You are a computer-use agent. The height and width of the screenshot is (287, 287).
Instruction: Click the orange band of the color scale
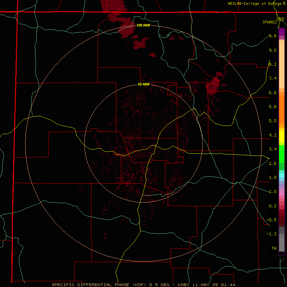[282, 110]
